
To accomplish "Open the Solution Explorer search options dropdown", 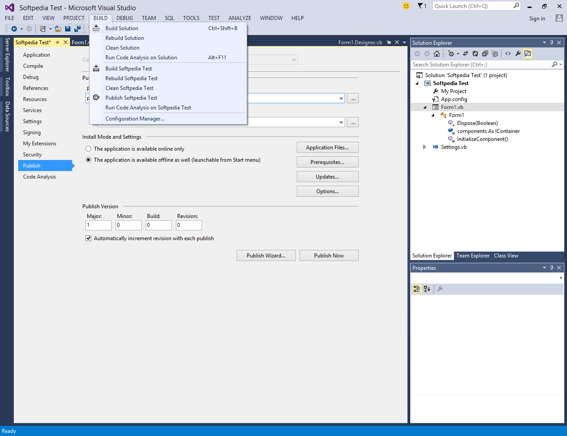I will [x=561, y=65].
